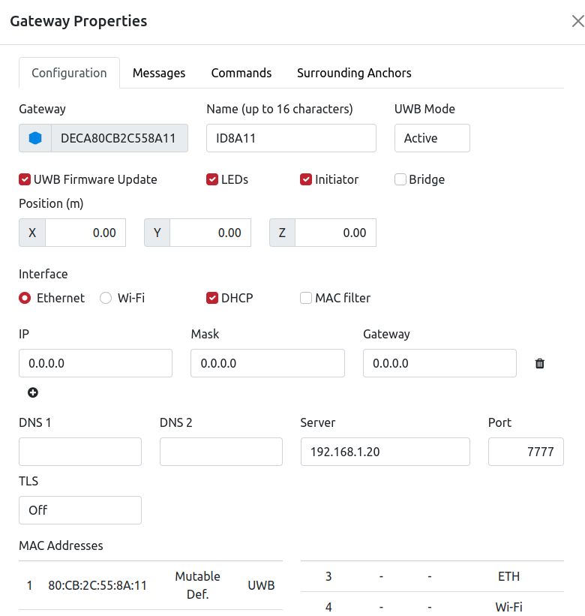Open the Commands tab
585x616 pixels.
(241, 73)
